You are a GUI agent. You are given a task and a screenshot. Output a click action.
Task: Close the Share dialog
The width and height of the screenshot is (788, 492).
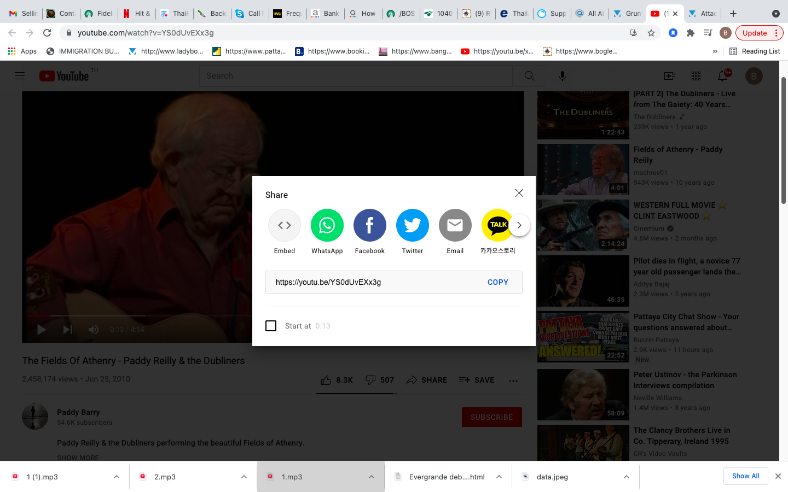point(519,193)
